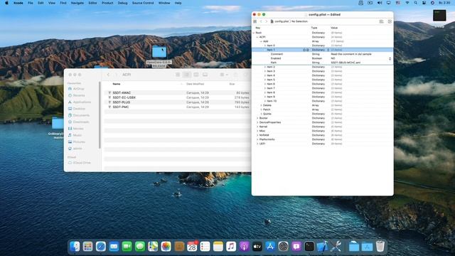This screenshot has width=455, height=256.
Task: Select the SSDT-EC-USBX file
Action: [x=124, y=97]
